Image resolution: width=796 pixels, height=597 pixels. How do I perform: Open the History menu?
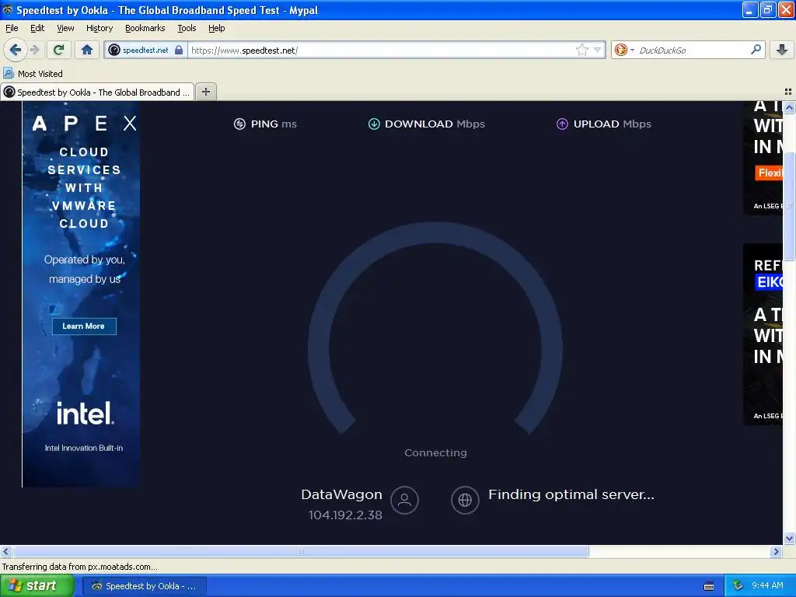(99, 28)
